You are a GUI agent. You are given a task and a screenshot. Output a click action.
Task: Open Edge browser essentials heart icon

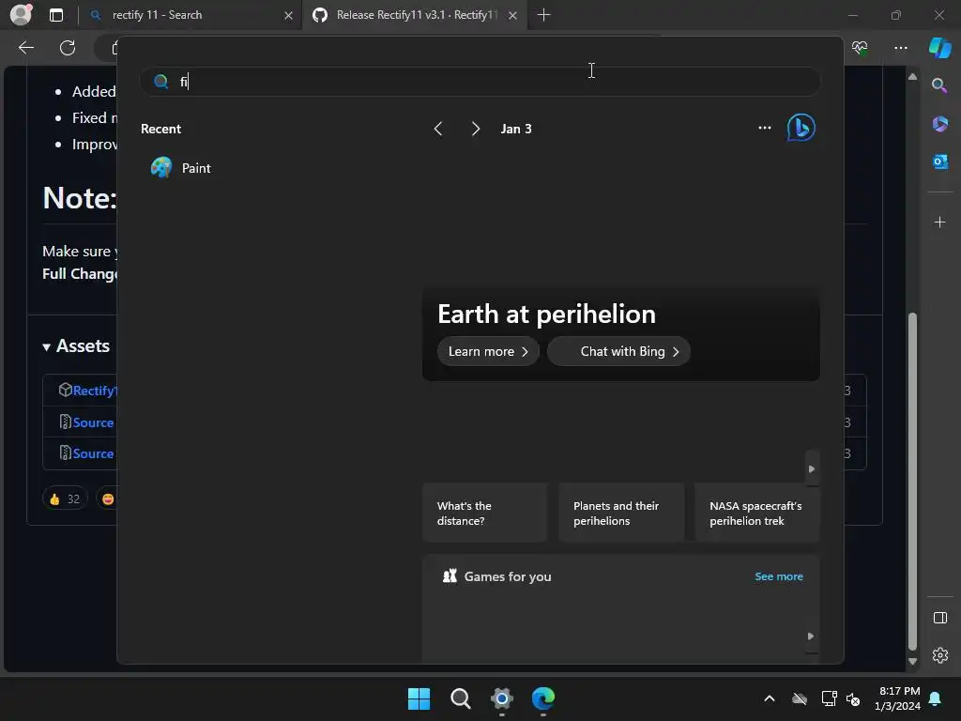pyautogui.click(x=860, y=48)
